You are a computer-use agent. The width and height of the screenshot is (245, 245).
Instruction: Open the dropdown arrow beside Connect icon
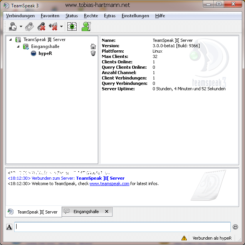[21, 26]
